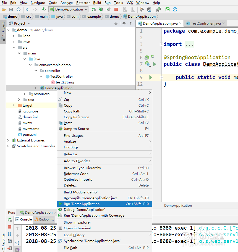Click the red Stop toolbar icon

116,9
